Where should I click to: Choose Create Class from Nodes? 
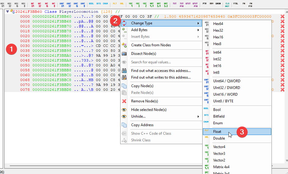click(x=161, y=45)
